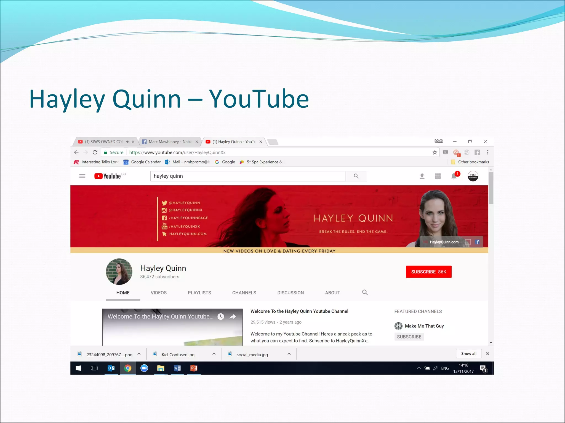Subscribe to Make Me That Guy
This screenshot has height=423, width=565.
pyautogui.click(x=409, y=337)
